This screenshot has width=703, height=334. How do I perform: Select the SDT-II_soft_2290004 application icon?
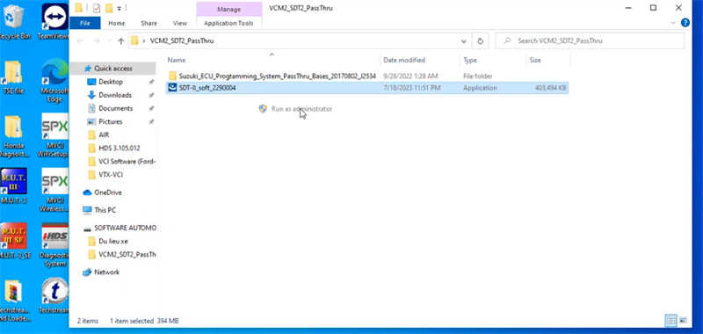click(172, 88)
